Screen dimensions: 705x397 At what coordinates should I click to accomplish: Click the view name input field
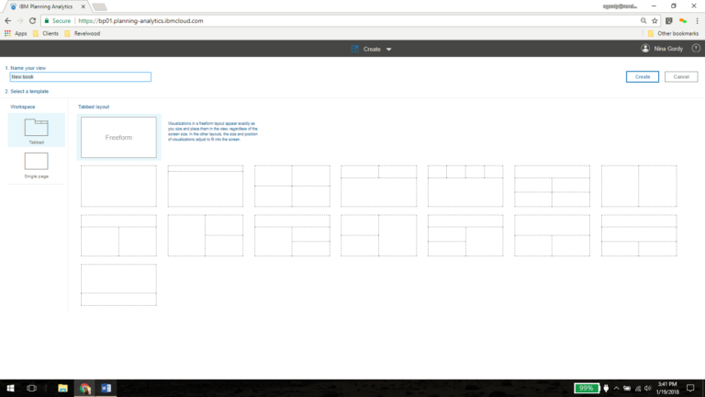80,77
